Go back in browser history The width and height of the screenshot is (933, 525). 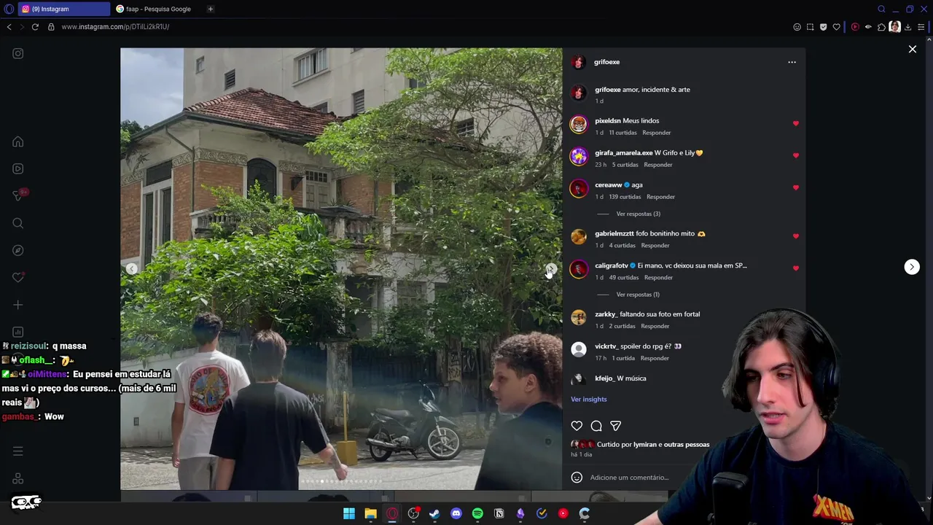pyautogui.click(x=9, y=27)
